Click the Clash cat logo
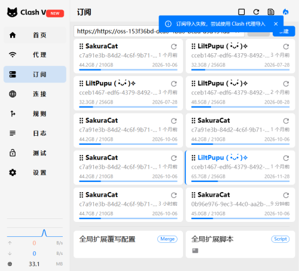The height and width of the screenshot is (271, 299). pyautogui.click(x=12, y=13)
